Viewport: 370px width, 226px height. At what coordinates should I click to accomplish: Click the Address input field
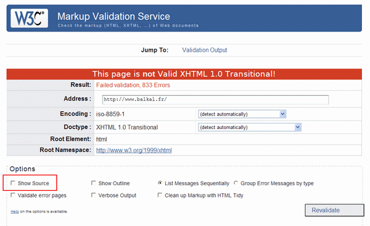click(215, 99)
